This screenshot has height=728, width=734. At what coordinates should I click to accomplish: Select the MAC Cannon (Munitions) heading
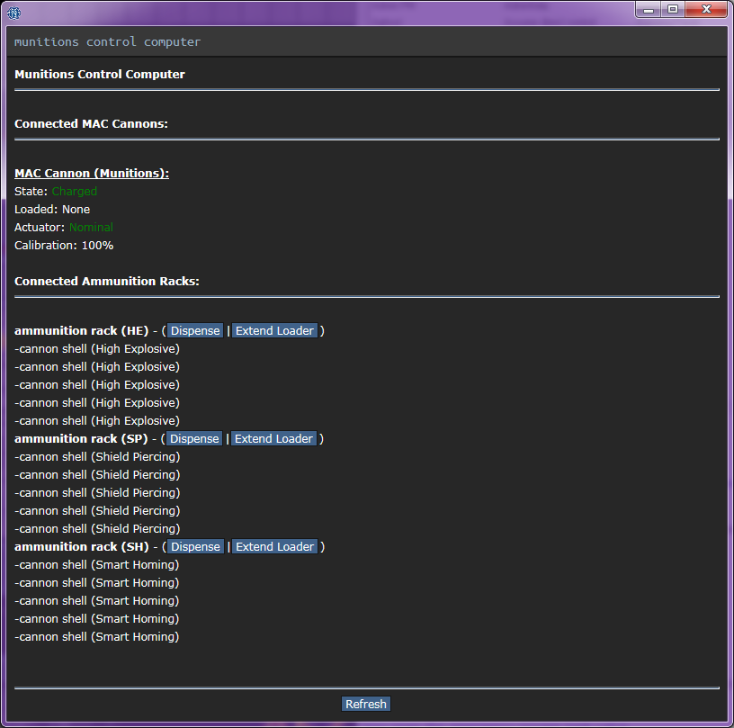point(92,174)
